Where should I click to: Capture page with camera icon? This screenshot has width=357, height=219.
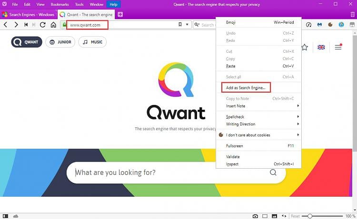(255, 216)
